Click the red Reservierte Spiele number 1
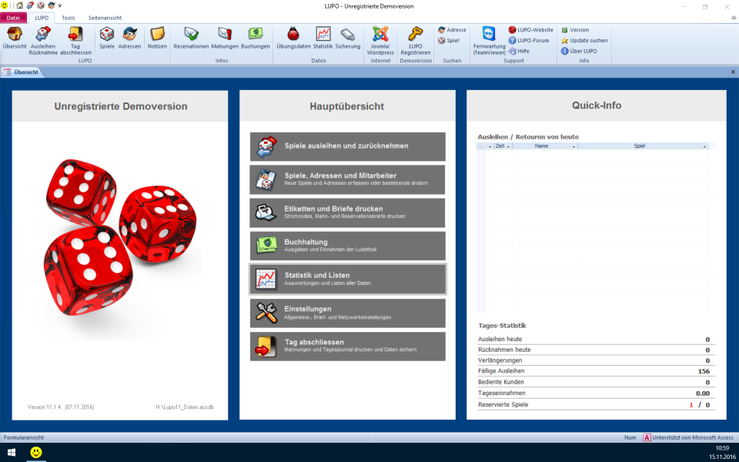Image resolution: width=739 pixels, height=462 pixels. coord(691,405)
